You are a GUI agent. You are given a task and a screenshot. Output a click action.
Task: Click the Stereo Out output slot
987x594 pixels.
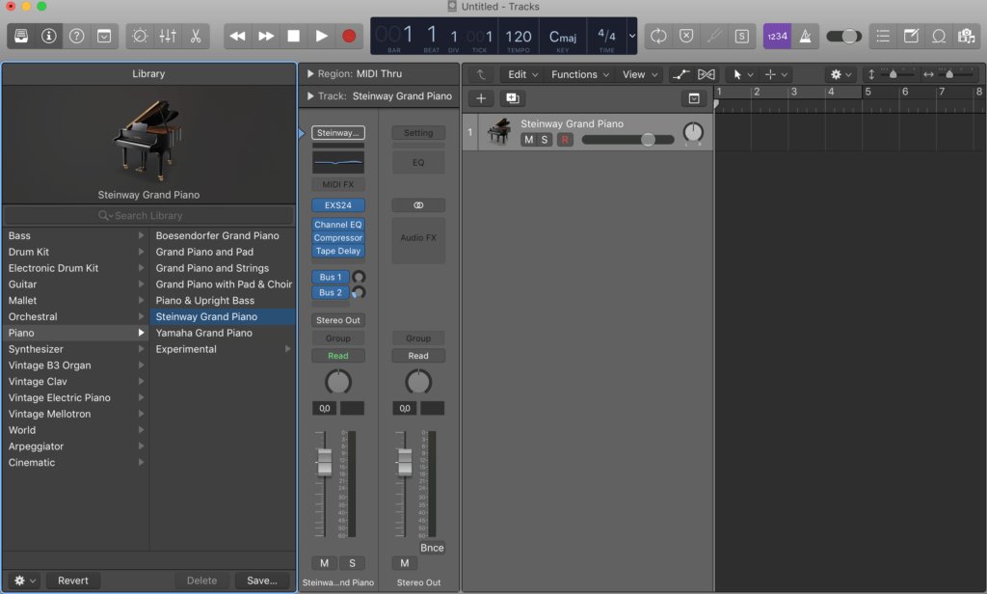click(x=338, y=320)
